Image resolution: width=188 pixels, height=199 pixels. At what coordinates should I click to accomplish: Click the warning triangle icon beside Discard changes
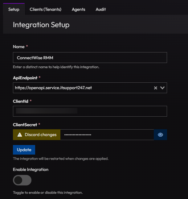pyautogui.click(x=20, y=135)
